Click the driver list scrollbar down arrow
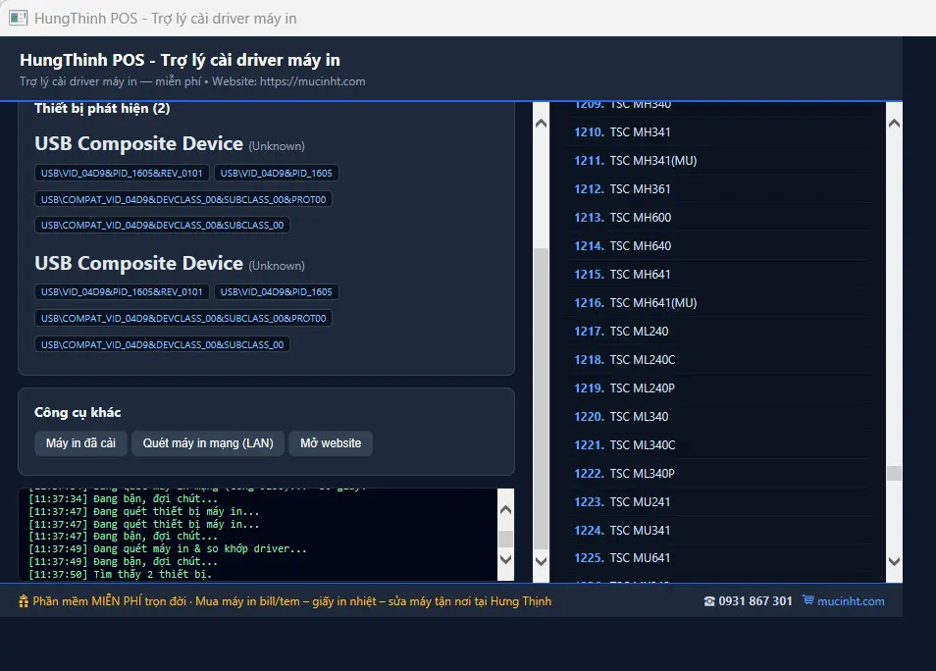 click(x=894, y=561)
